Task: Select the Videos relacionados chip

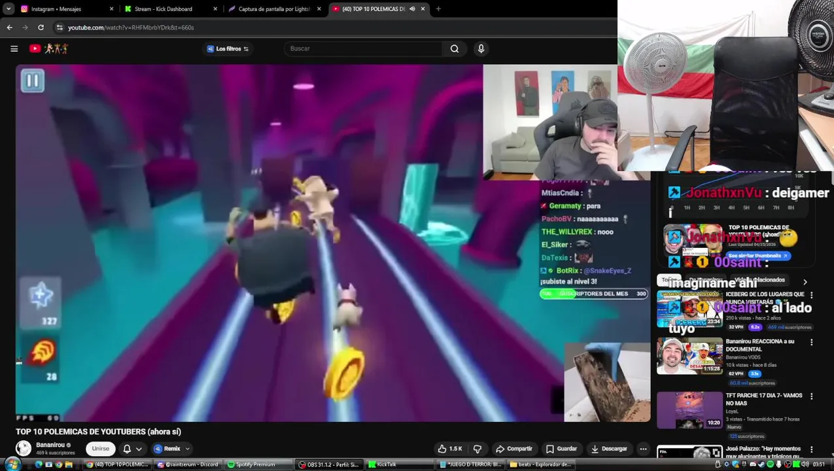Action: tap(759, 280)
